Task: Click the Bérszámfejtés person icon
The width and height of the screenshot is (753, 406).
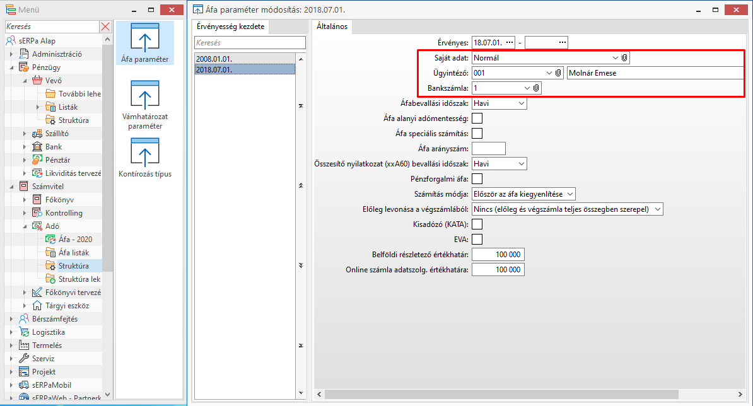Action: coord(24,318)
